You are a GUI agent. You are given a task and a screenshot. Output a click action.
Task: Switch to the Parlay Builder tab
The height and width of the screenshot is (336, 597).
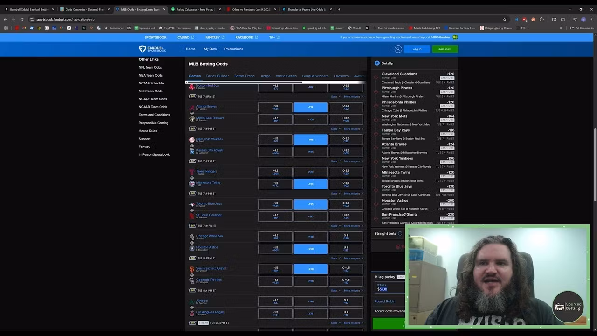pos(217,76)
